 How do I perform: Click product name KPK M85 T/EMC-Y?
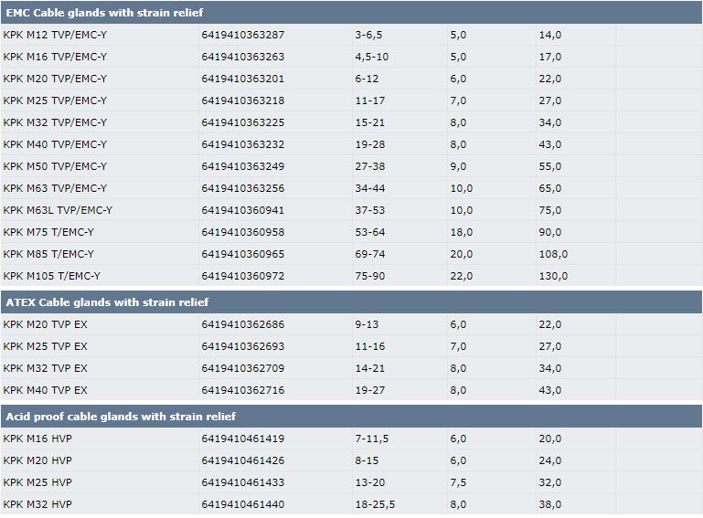point(48,255)
